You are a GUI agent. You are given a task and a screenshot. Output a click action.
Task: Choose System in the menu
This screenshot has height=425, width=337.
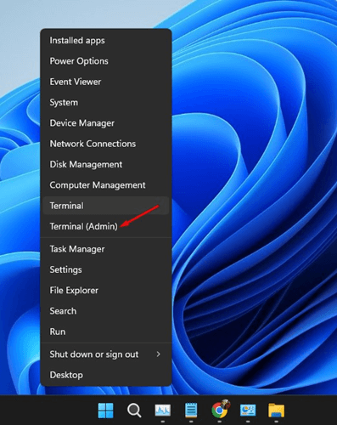[106, 103]
